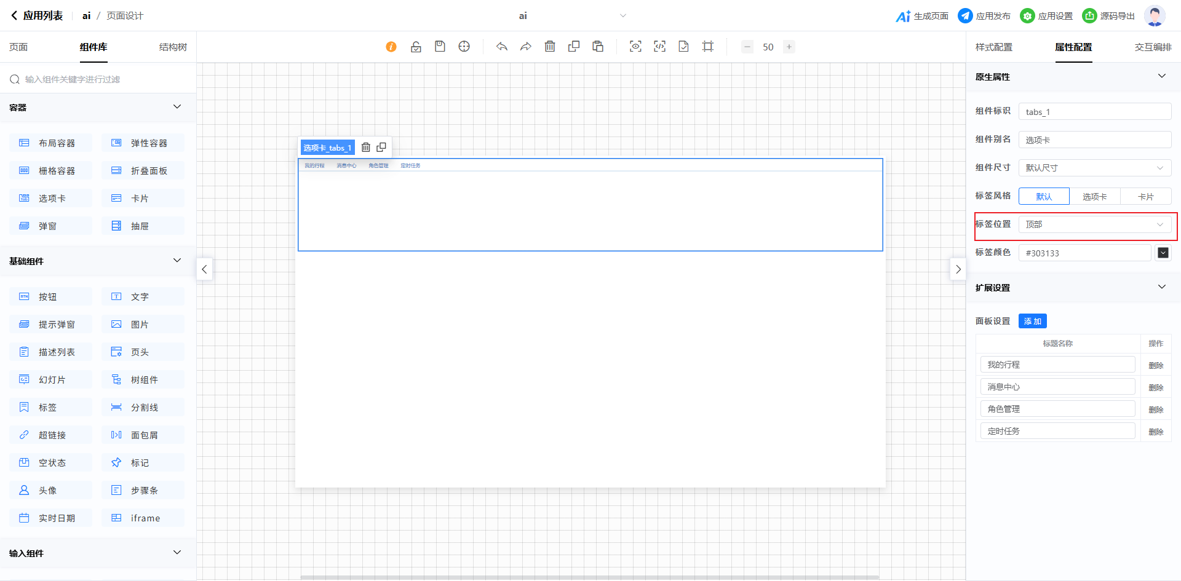Select 卡片 label style option

[x=1145, y=197]
